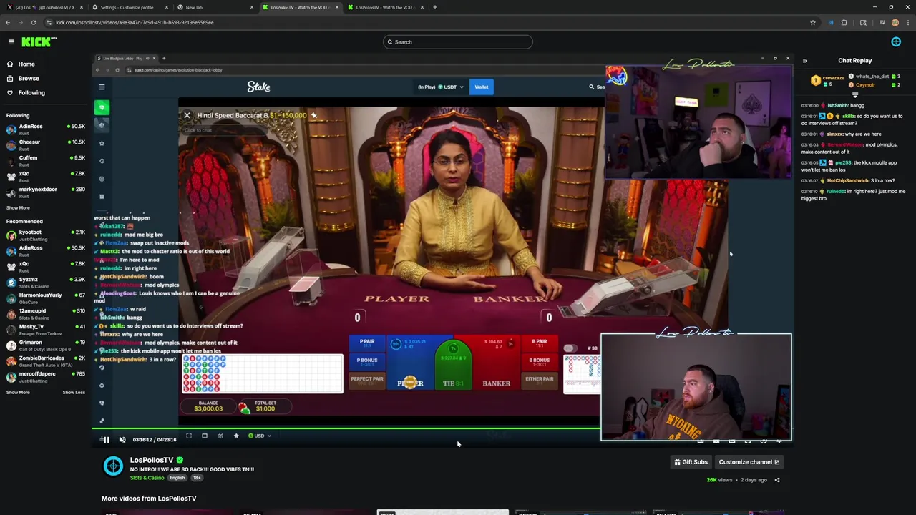This screenshot has height=515, width=916.
Task: Share the VOD via share icon
Action: [777, 480]
